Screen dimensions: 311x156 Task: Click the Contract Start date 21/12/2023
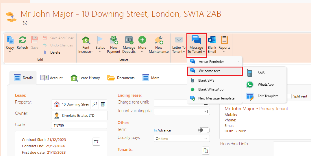click(57, 140)
